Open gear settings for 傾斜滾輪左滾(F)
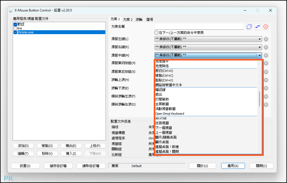 click(266, 96)
